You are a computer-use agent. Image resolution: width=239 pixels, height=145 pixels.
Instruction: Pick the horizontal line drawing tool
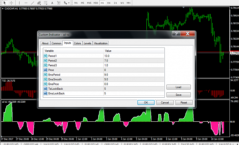tap(26, 3)
